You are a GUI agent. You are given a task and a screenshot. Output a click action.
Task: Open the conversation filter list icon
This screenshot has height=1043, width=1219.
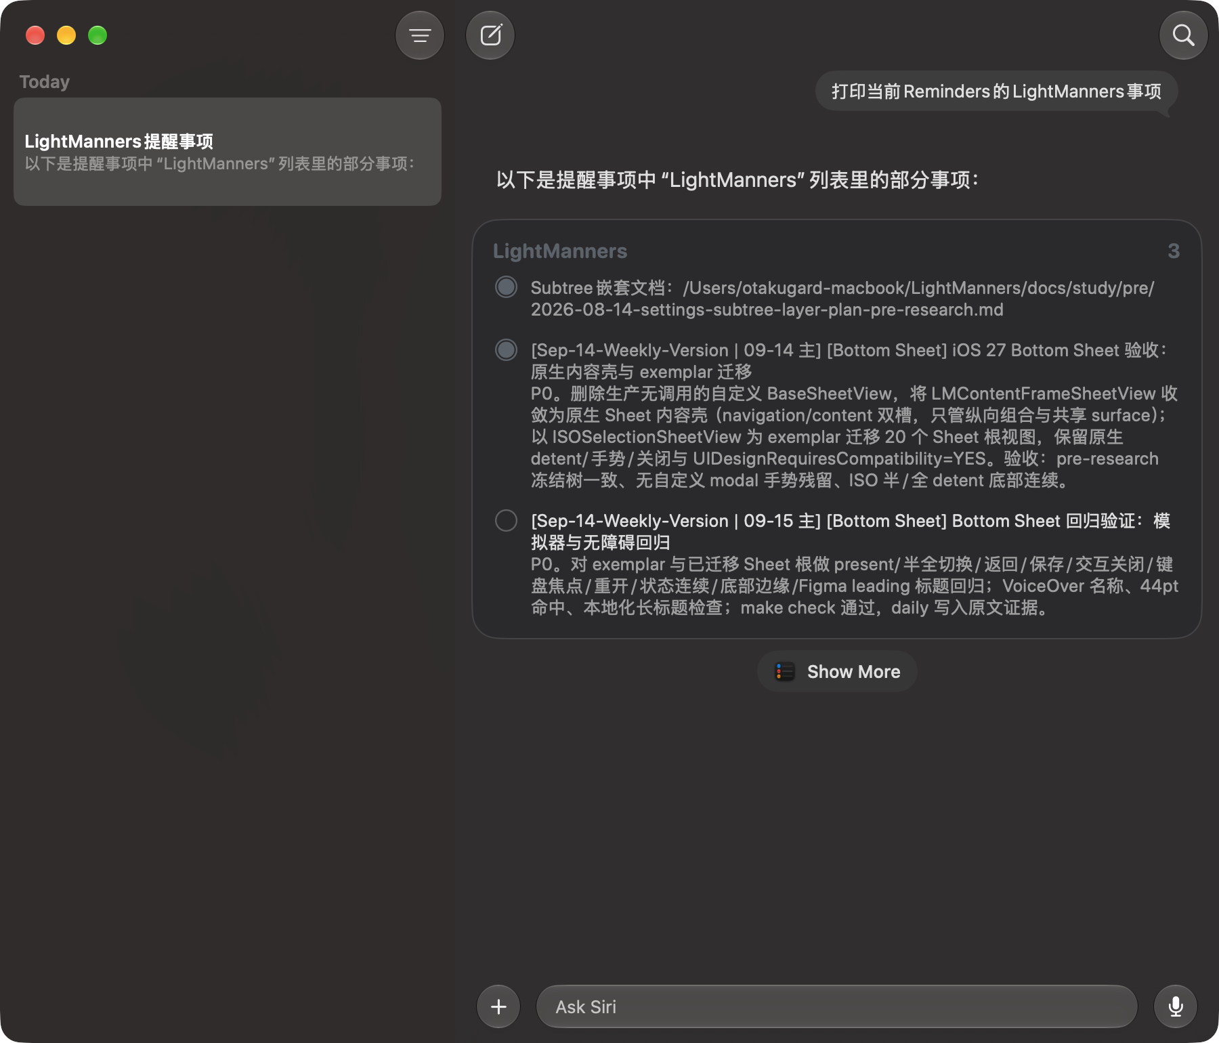[420, 35]
